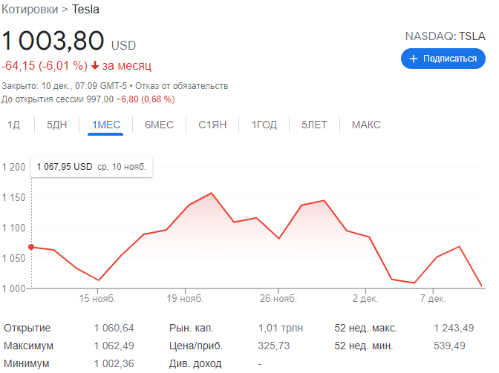Show the 1ГОД chart range
Viewport: 499px width, 373px height.
pos(264,125)
